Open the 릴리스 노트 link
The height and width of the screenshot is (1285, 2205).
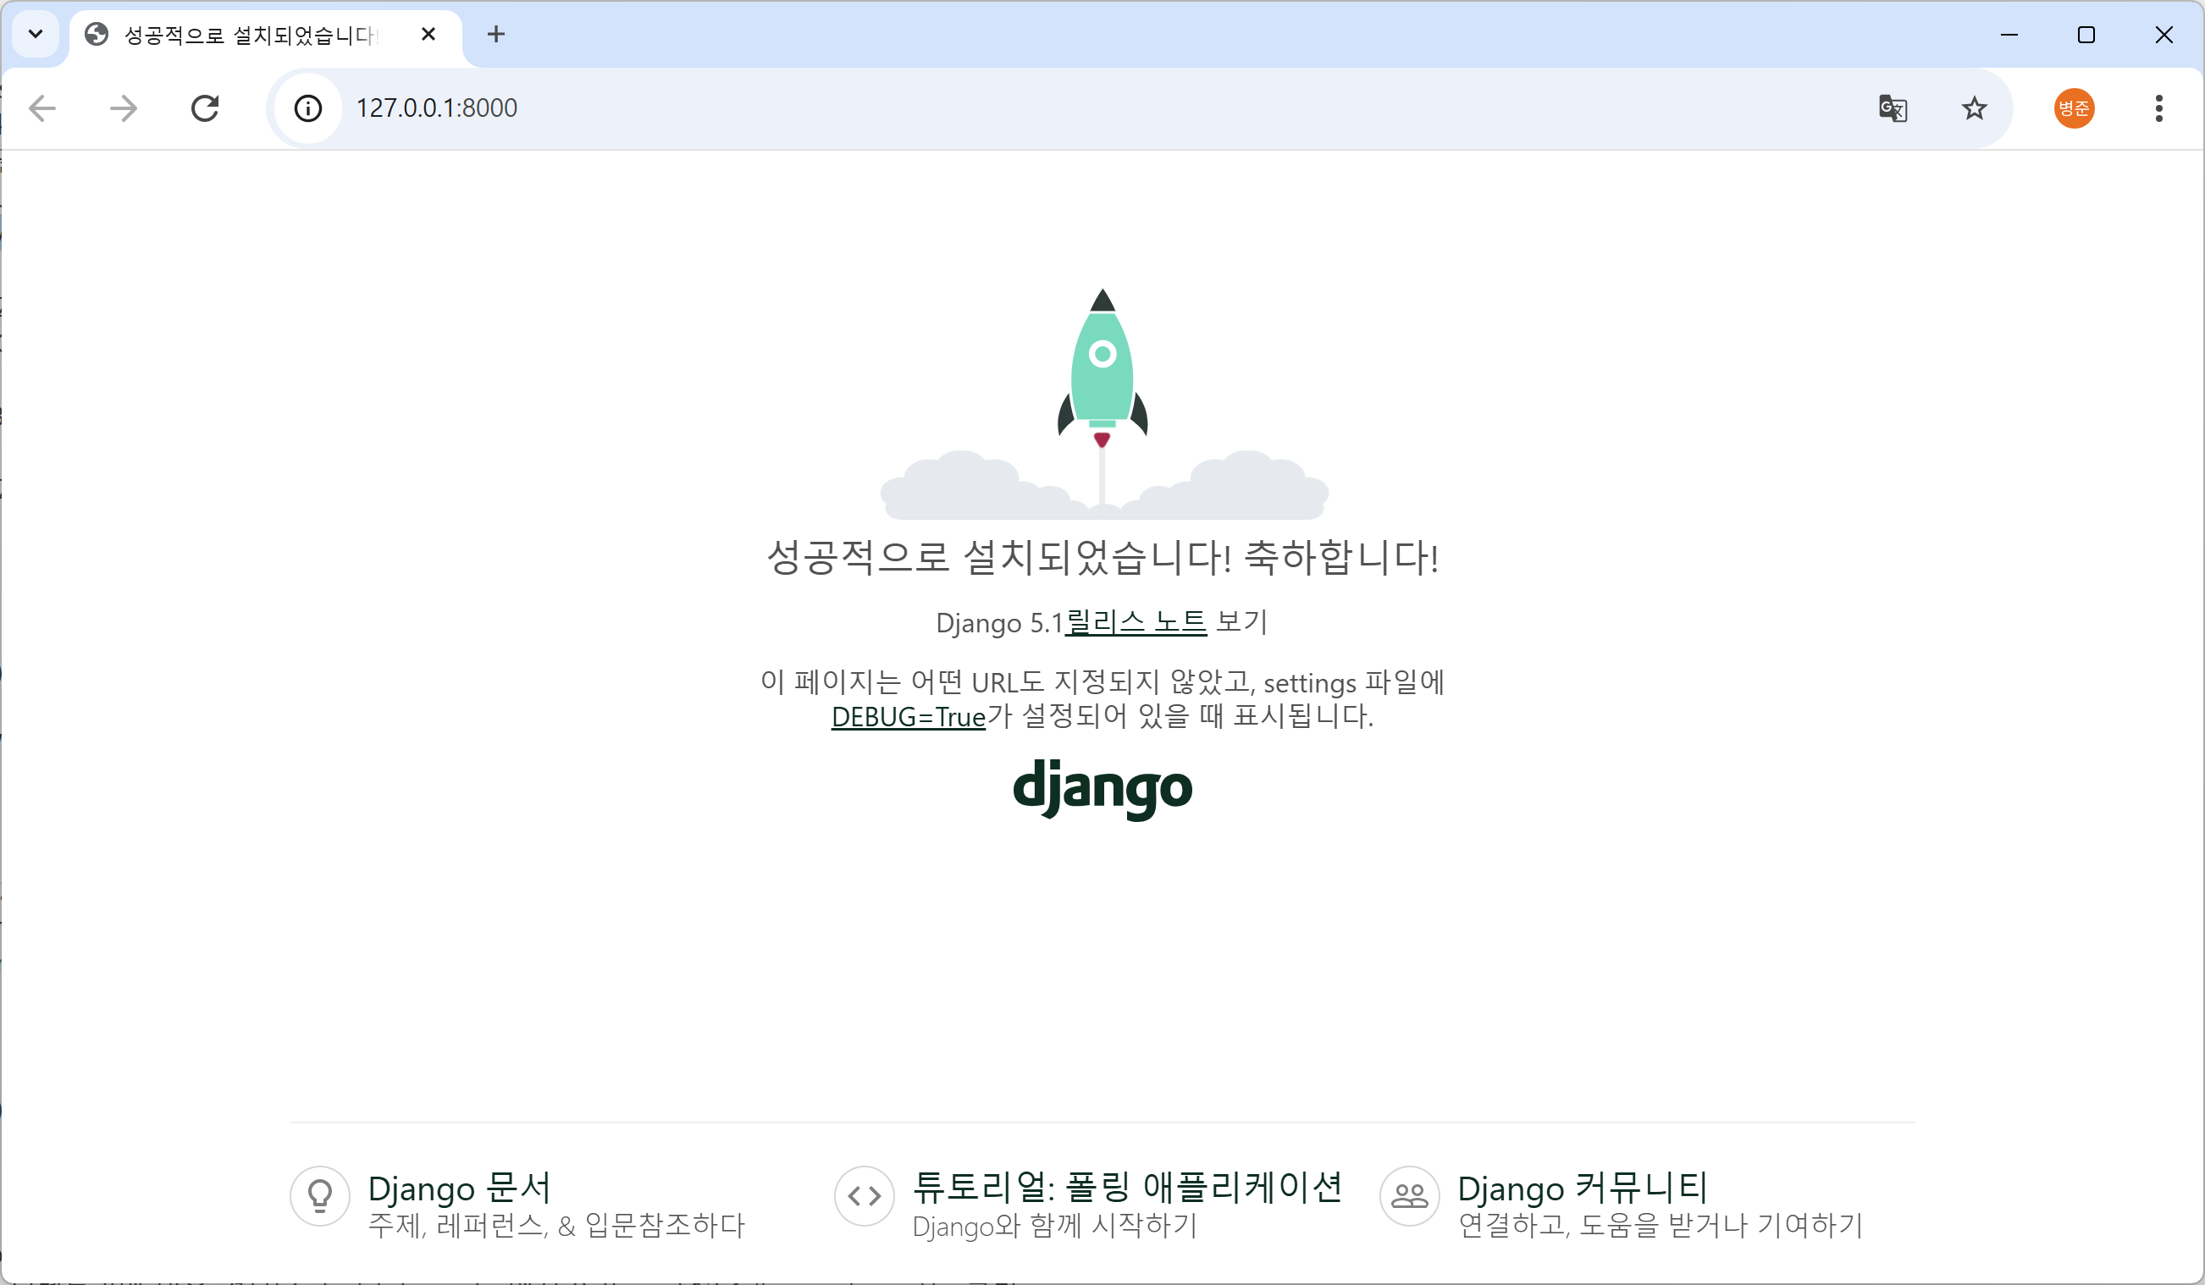(x=1136, y=622)
